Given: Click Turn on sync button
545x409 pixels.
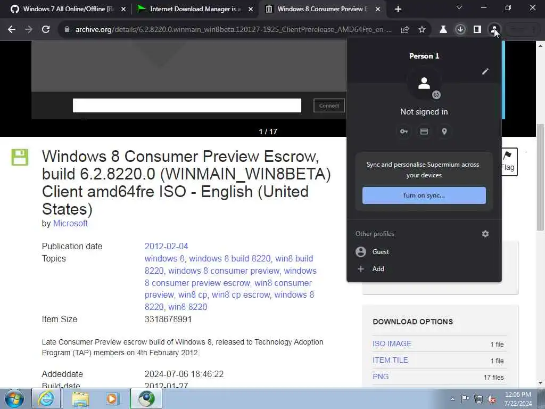Looking at the screenshot, I should coord(424,195).
